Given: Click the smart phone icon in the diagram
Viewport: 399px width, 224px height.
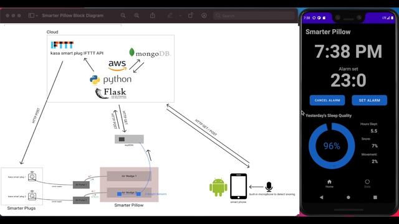Looking at the screenshot, I should pyautogui.click(x=238, y=186).
